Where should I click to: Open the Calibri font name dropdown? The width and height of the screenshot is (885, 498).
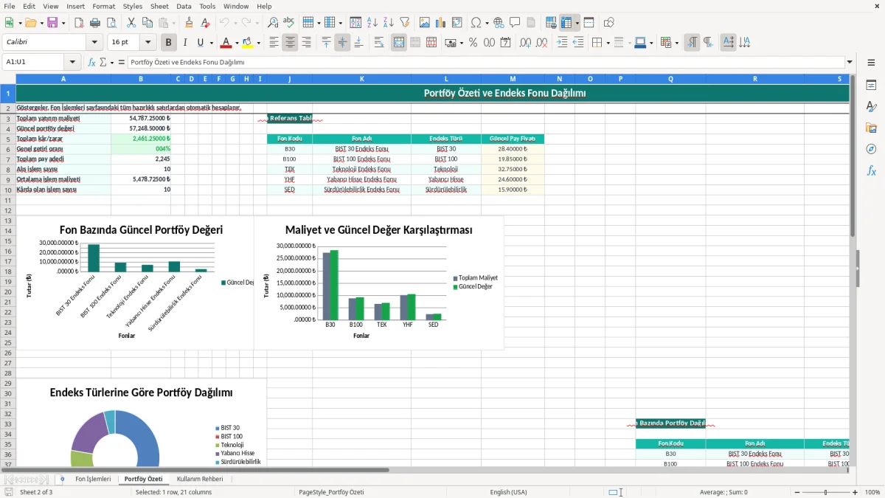[94, 43]
